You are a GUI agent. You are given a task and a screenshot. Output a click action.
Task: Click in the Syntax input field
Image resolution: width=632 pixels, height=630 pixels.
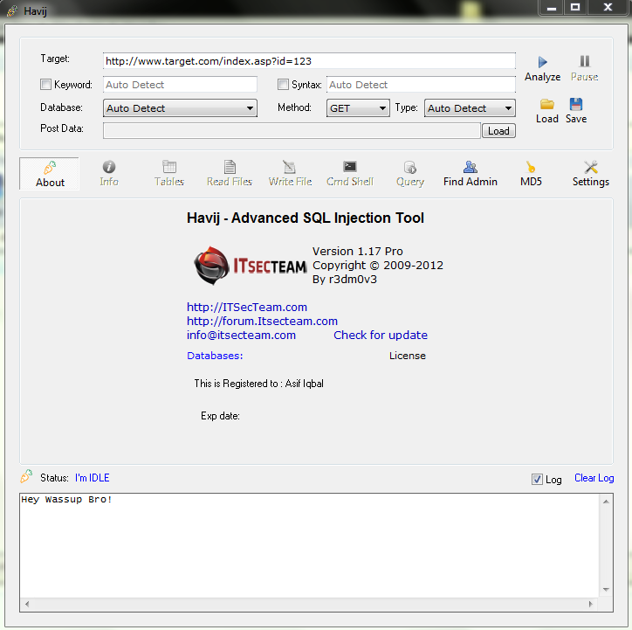(x=421, y=84)
